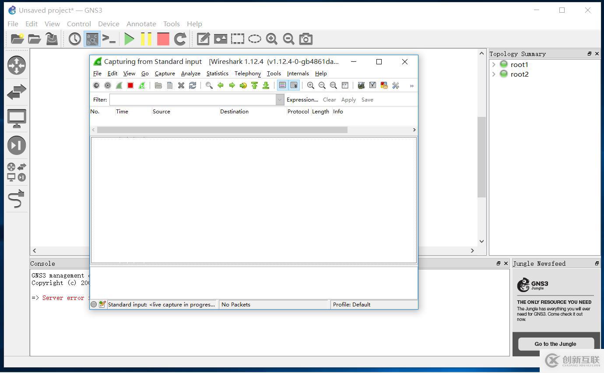Open the GNS3 Annotate menu
The height and width of the screenshot is (373, 604).
[x=141, y=24]
